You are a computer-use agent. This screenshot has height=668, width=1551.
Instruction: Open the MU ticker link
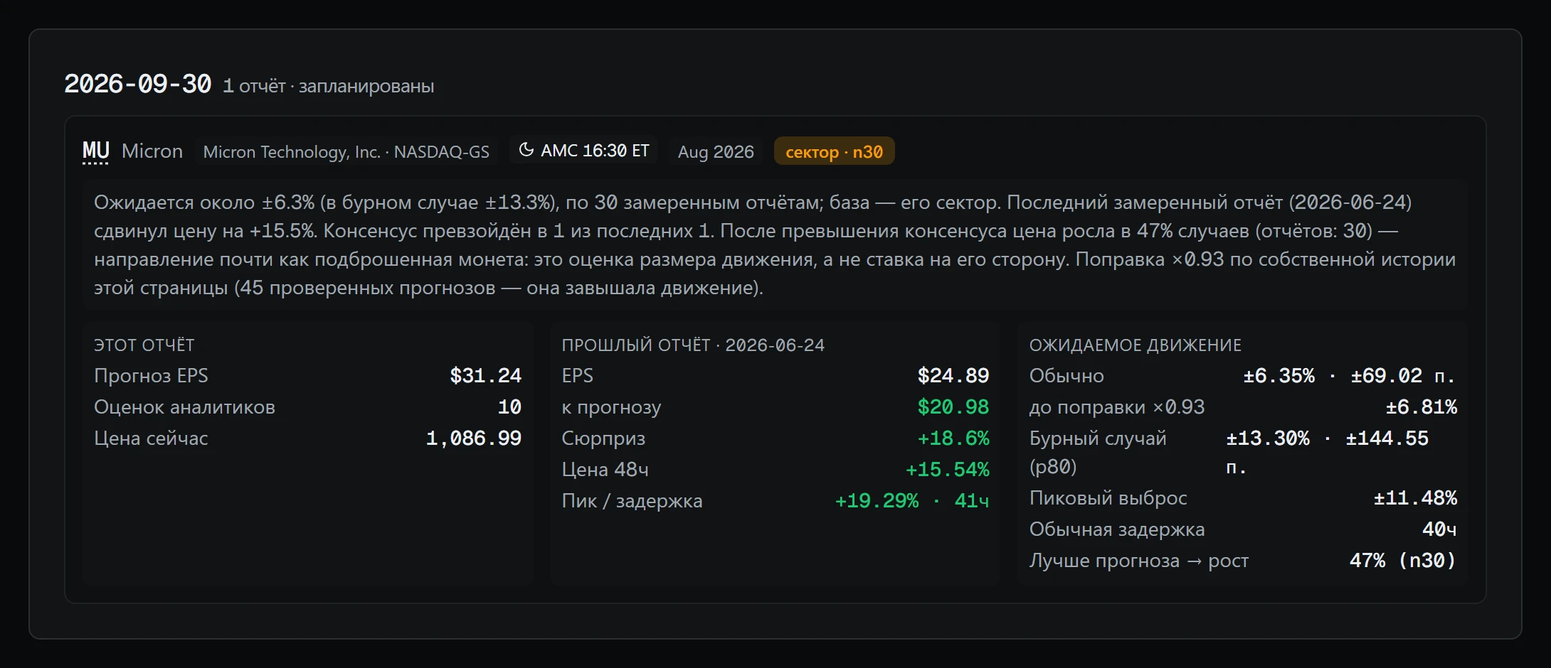tap(95, 151)
